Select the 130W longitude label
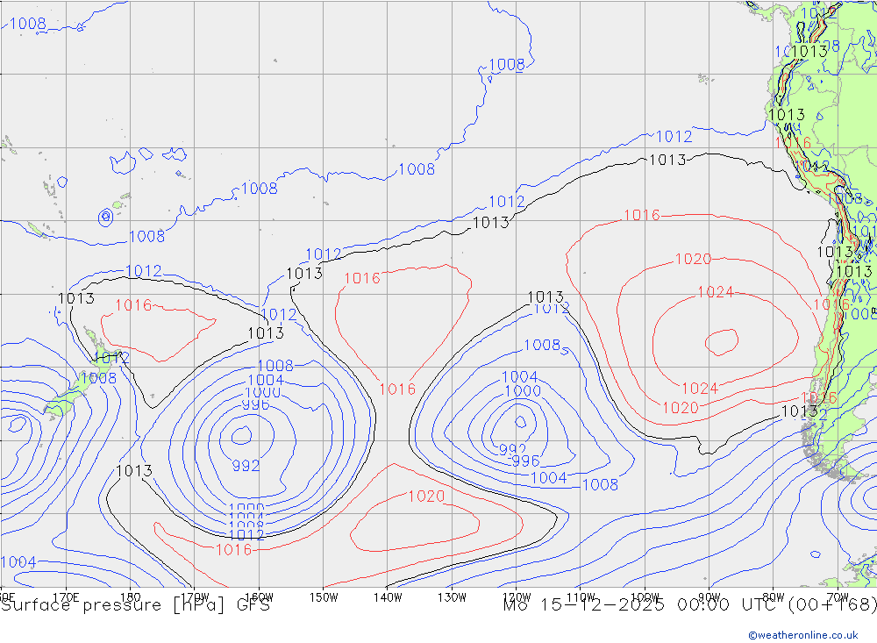Screen dimensions: 877x643 point(452,597)
